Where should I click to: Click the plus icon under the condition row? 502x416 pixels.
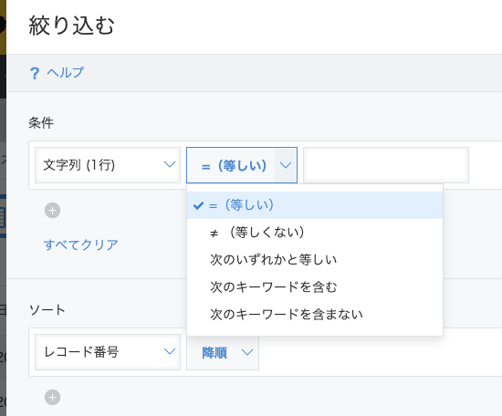click(x=53, y=210)
